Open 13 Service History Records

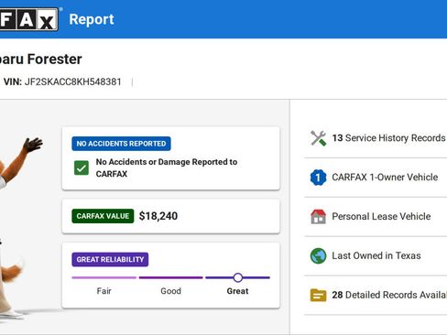coord(376,138)
